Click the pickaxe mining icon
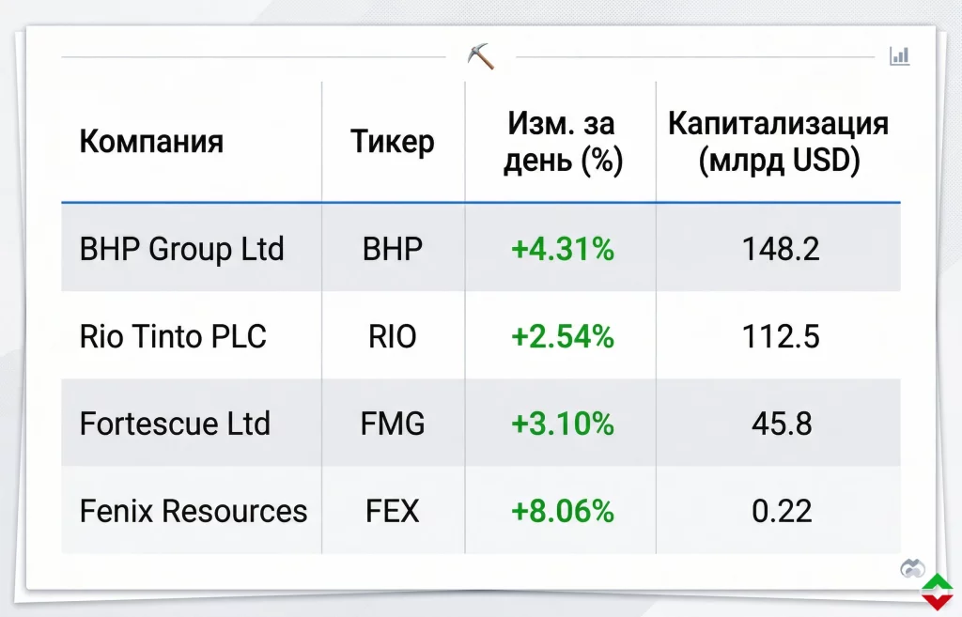The height and width of the screenshot is (617, 962). (480, 56)
